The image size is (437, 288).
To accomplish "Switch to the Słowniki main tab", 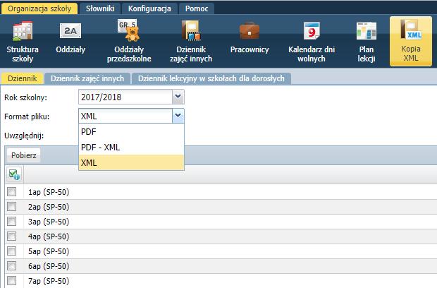I will (x=100, y=8).
